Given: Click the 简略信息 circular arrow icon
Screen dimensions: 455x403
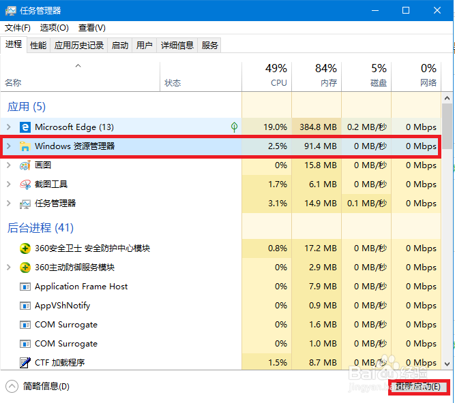Looking at the screenshot, I should tap(12, 387).
